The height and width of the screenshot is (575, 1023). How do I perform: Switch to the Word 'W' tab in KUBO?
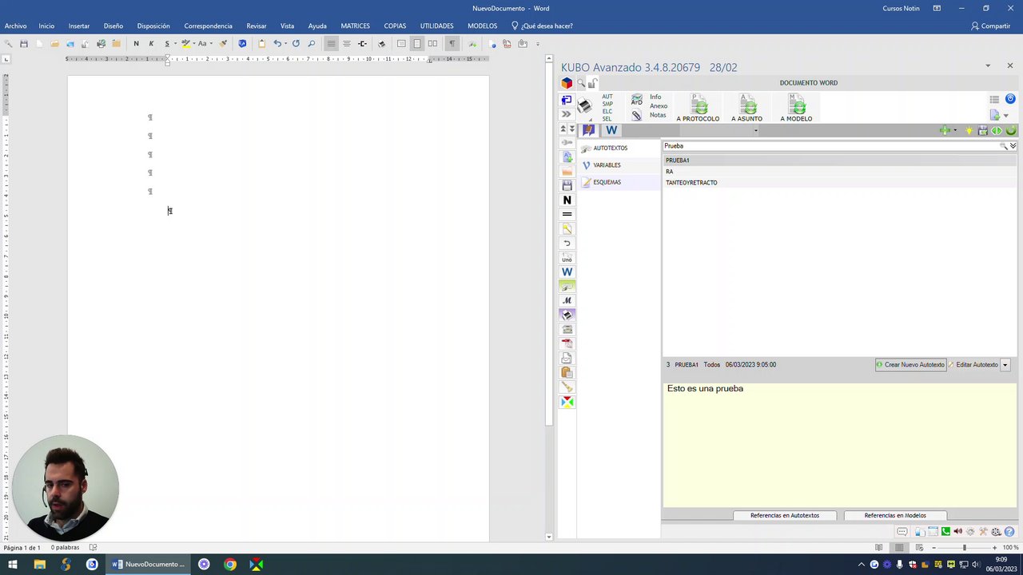coord(611,130)
